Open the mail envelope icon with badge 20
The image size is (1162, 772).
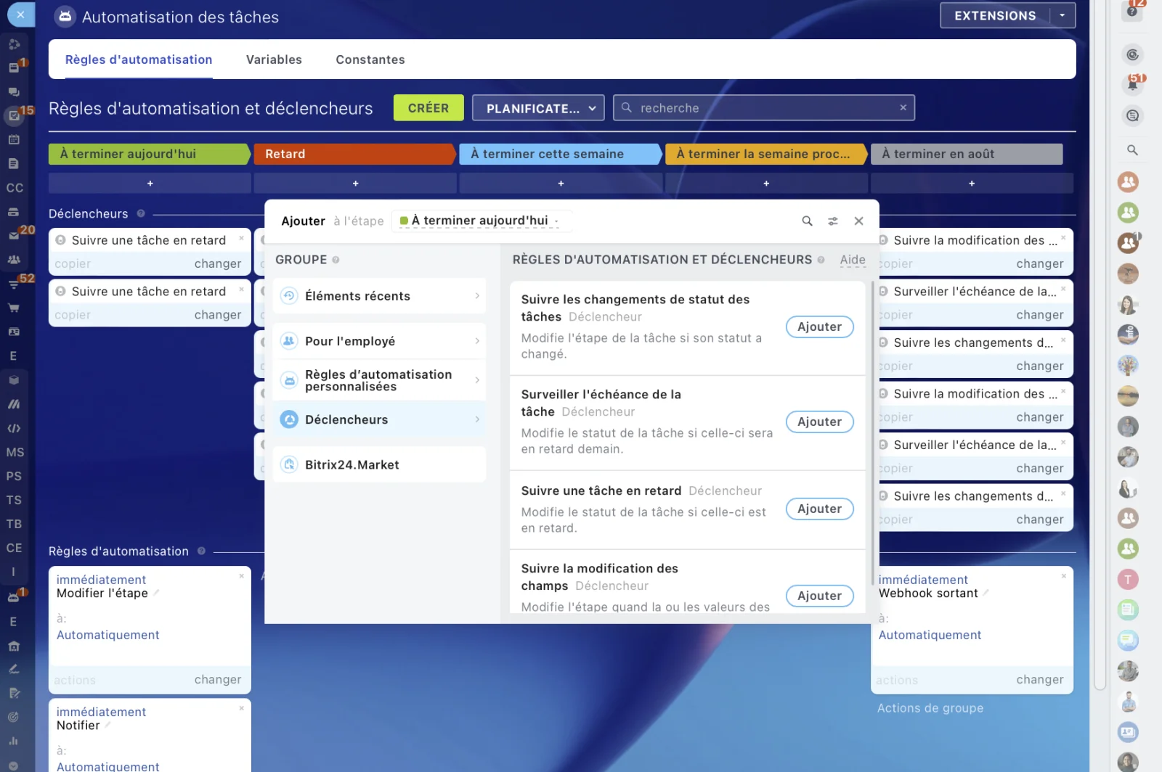tap(14, 235)
